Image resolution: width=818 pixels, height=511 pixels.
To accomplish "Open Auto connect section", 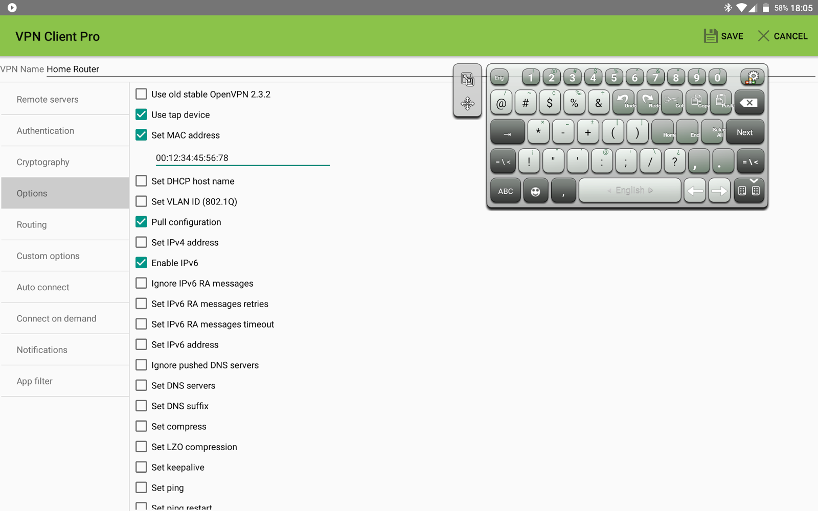I will (65, 287).
